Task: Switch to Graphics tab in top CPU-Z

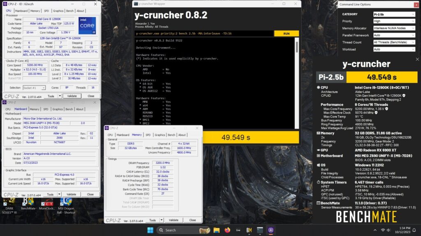Action: coord(58,11)
